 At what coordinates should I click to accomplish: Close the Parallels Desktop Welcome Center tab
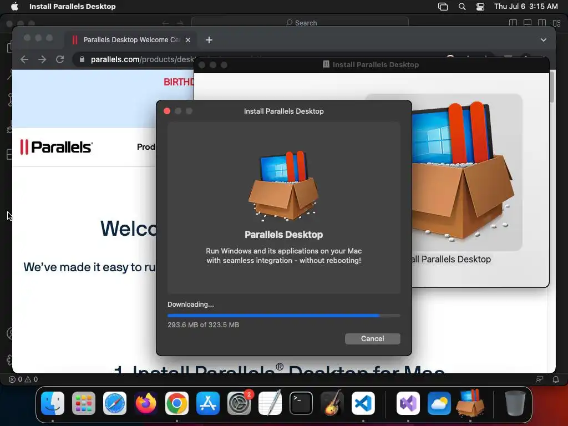[x=188, y=40]
